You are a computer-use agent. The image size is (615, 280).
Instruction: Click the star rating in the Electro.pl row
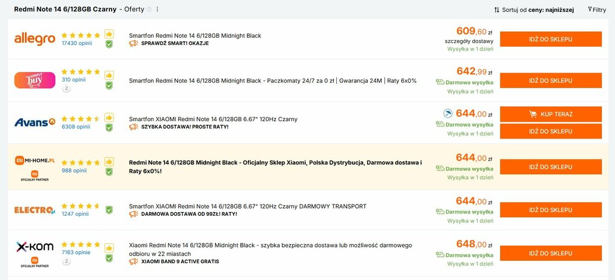tap(81, 206)
